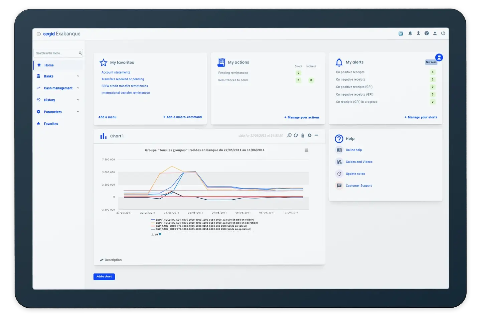Open notifications via the header bell icon
The image size is (481, 318).
click(410, 33)
